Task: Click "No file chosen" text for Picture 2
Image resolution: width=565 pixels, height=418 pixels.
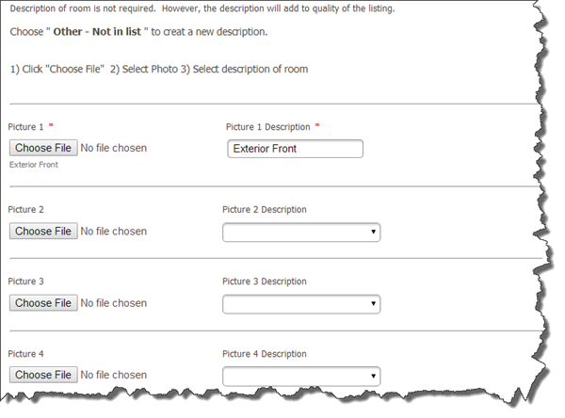Action: click(x=114, y=232)
